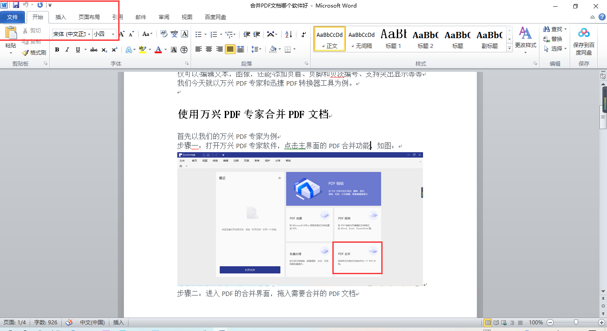Expand the bullets list dropdown arrow

click(205, 34)
